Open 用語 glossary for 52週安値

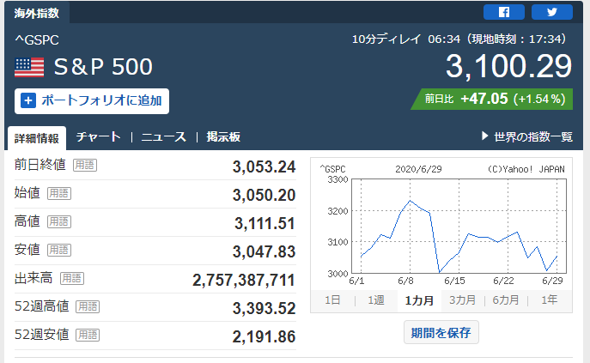tap(88, 335)
